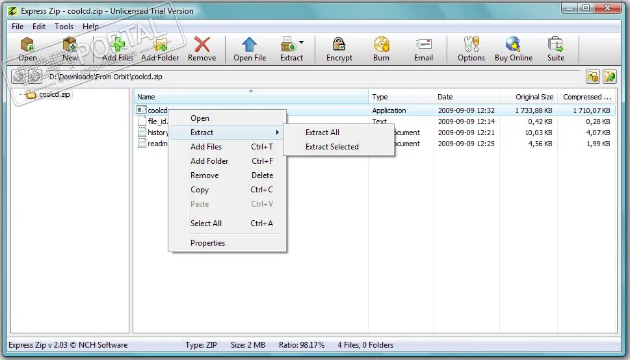The width and height of the screenshot is (630, 360).
Task: Choose Copy in the context menu
Action: 200,190
